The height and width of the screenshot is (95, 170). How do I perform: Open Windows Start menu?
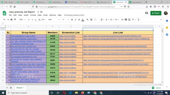(x=3, y=93)
